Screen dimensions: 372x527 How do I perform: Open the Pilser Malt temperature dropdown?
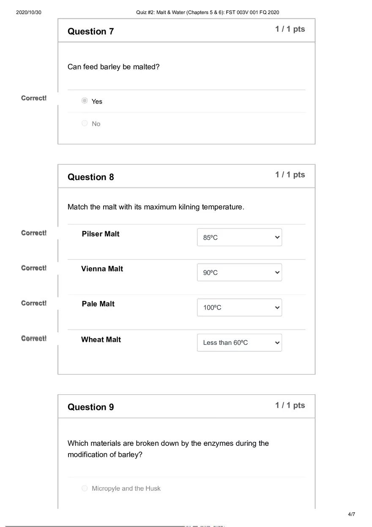point(239,237)
